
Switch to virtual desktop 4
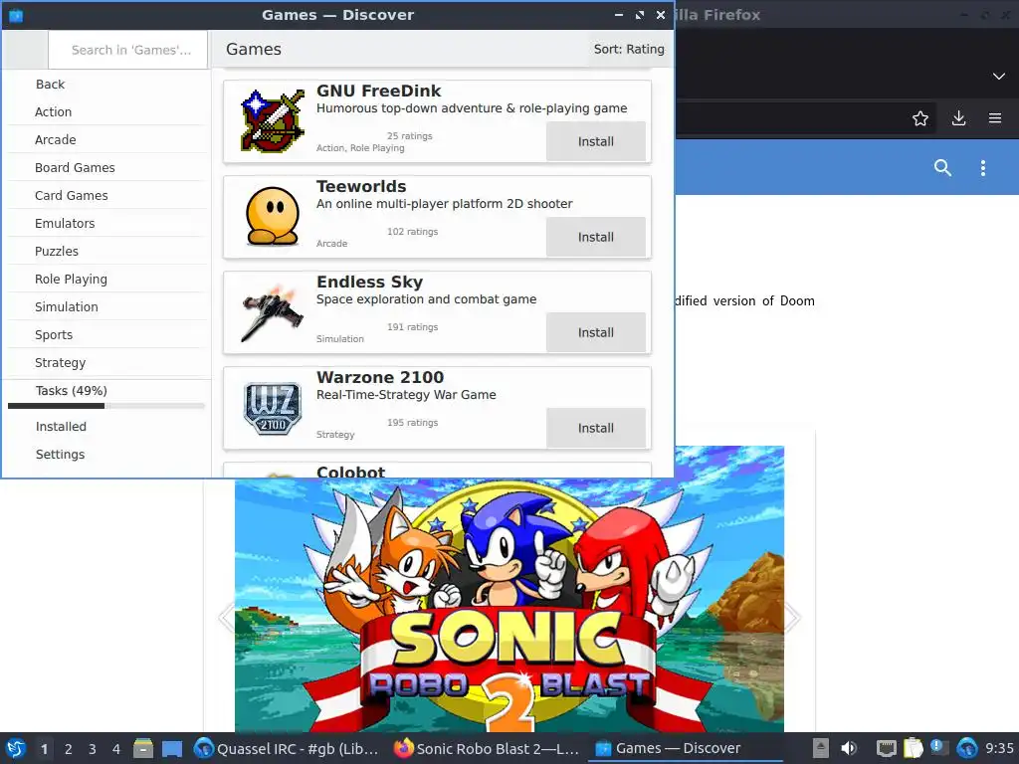[x=116, y=749]
